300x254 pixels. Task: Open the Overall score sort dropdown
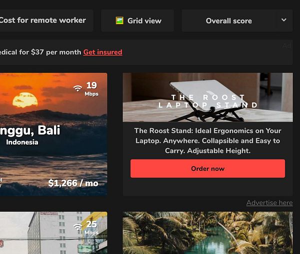(237, 20)
